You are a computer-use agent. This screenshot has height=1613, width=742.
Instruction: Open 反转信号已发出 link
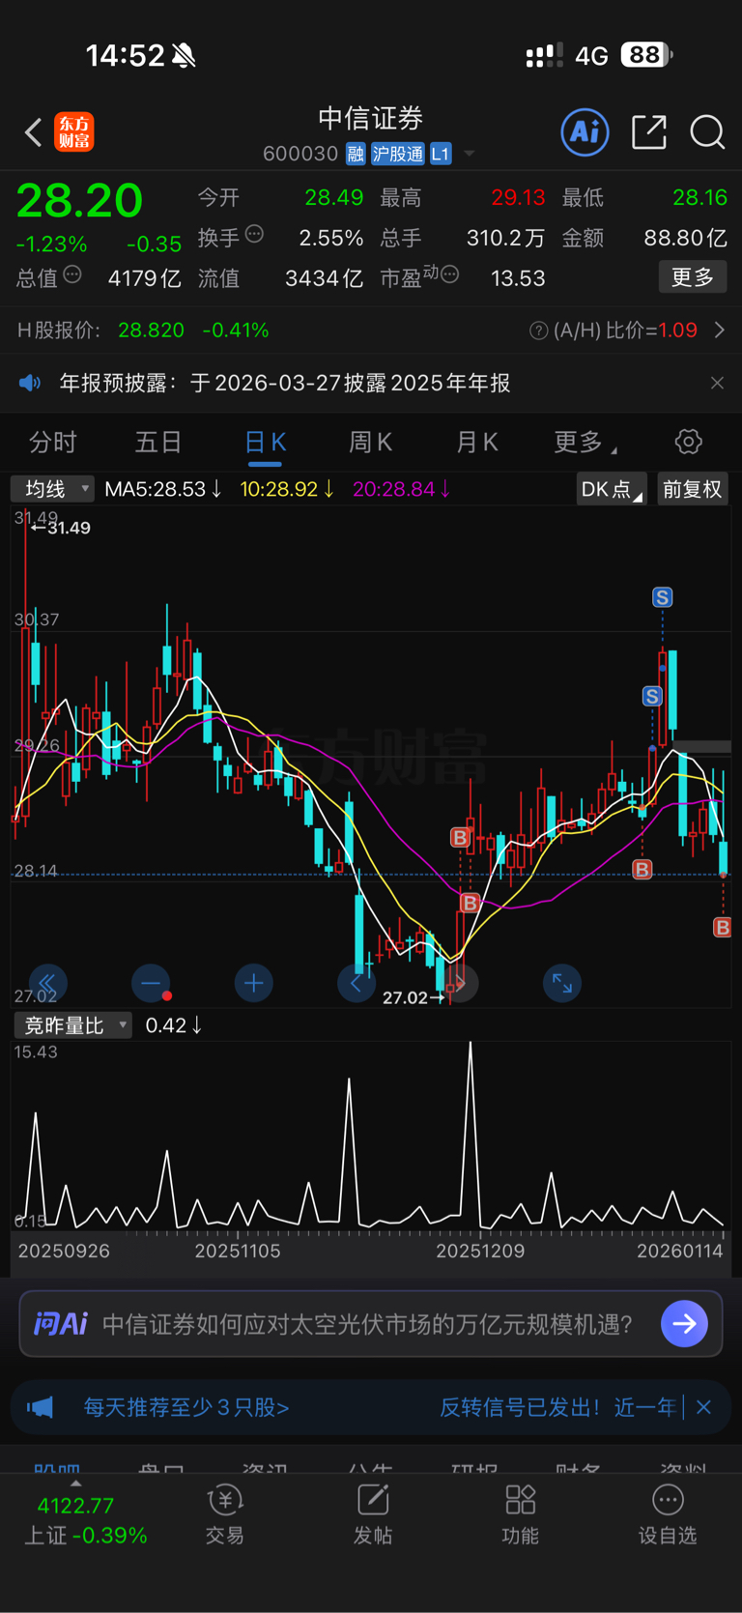point(557,1407)
